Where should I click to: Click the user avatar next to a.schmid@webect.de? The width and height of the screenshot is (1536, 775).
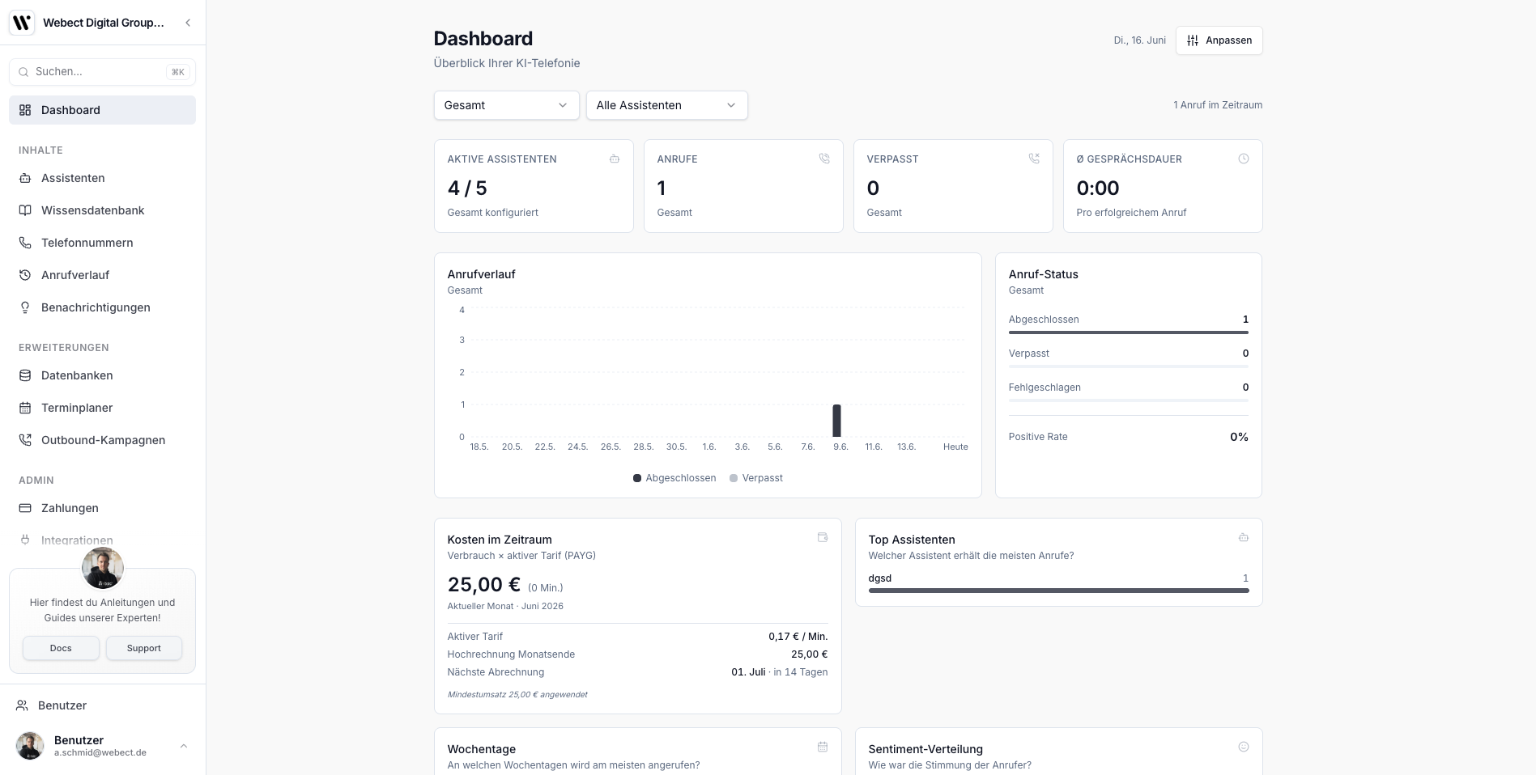click(30, 746)
